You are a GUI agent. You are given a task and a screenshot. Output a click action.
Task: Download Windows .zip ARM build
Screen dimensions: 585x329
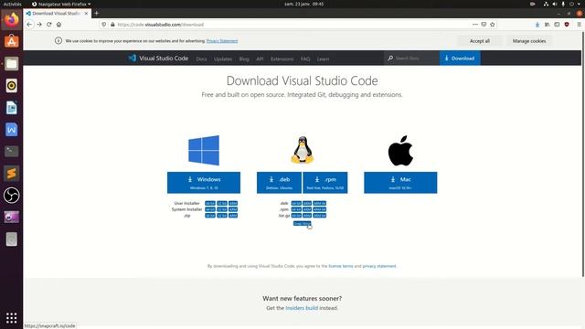(233, 216)
